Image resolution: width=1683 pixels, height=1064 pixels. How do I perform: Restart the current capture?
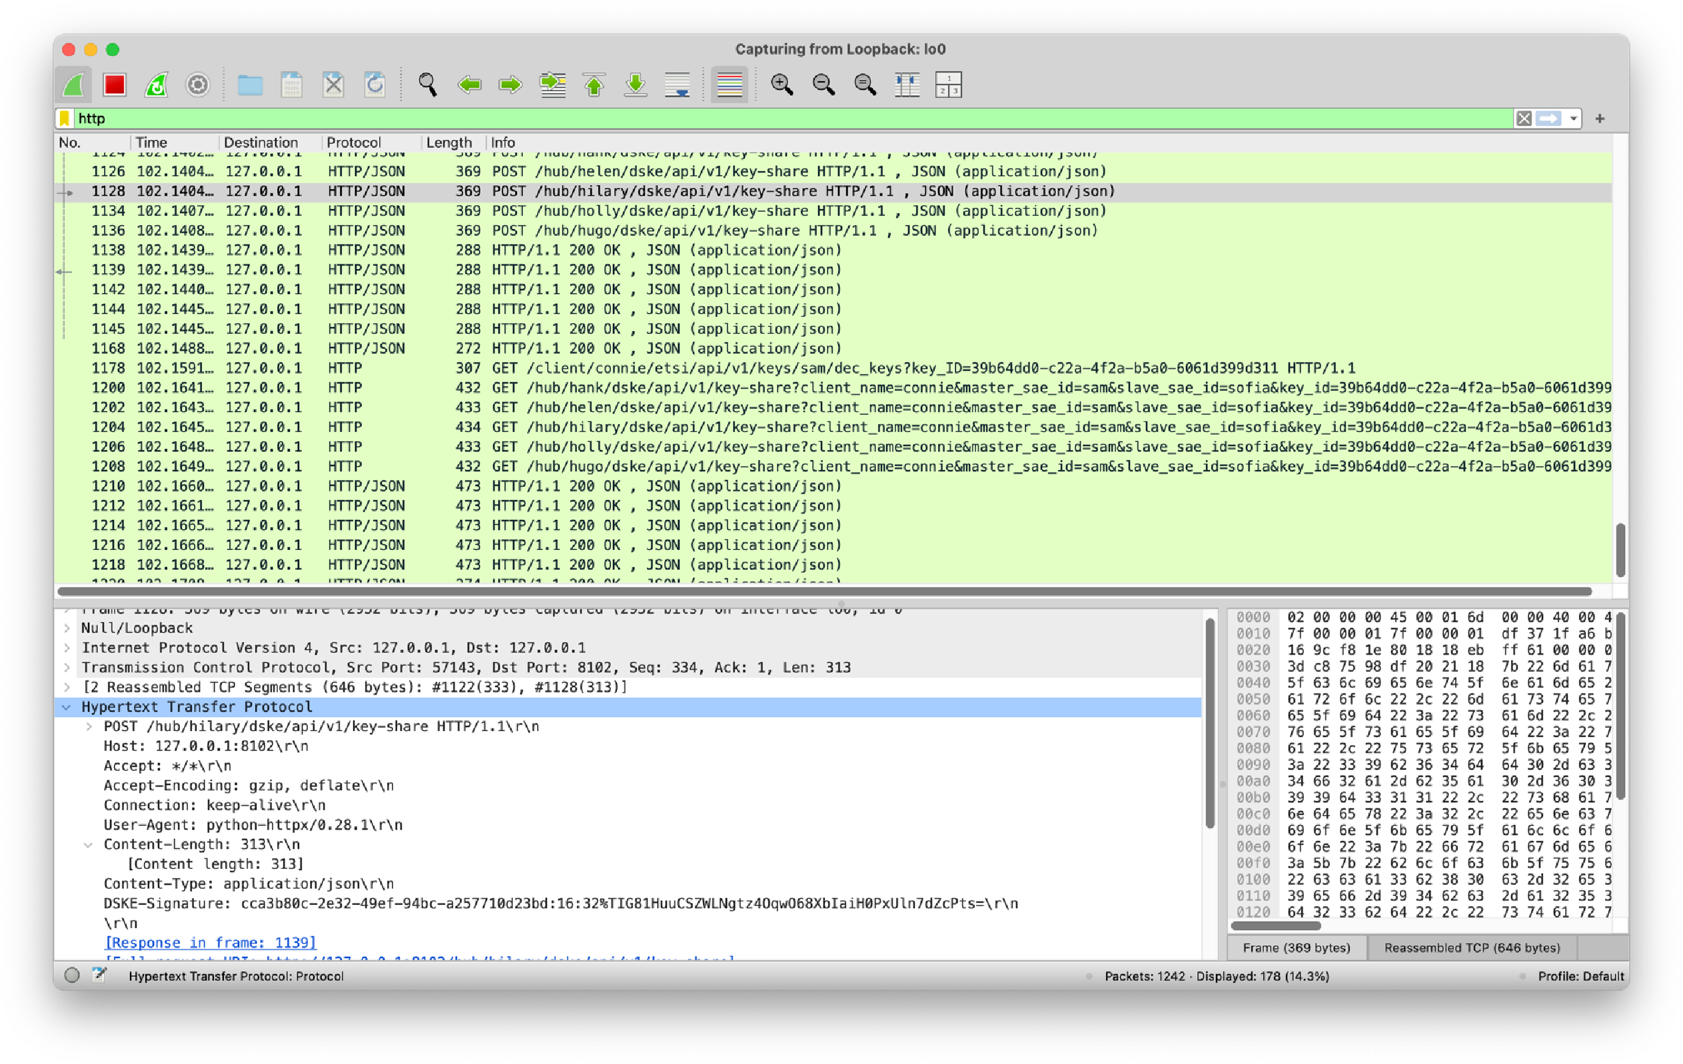pyautogui.click(x=155, y=84)
